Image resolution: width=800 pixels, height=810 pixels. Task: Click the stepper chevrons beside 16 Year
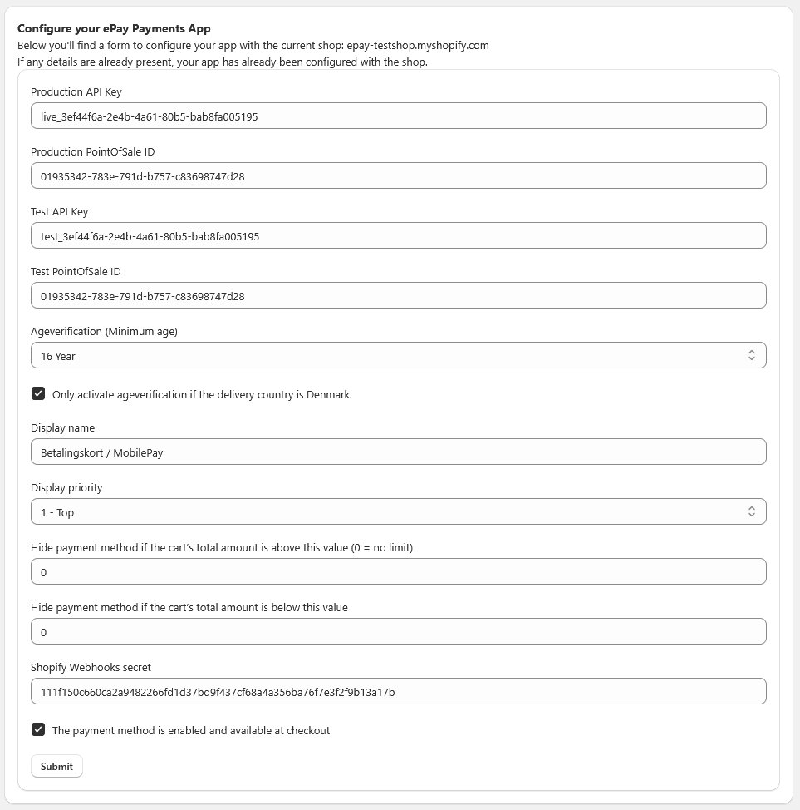point(753,354)
